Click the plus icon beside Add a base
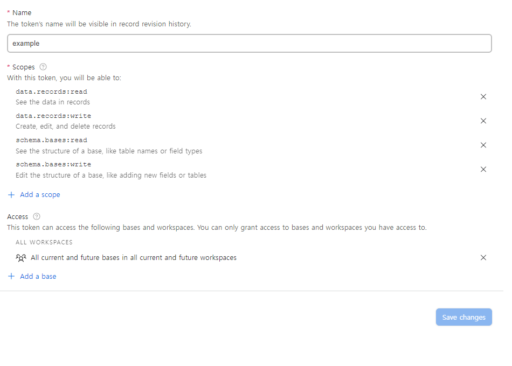Viewport: 512px width, 366px height. click(x=11, y=277)
